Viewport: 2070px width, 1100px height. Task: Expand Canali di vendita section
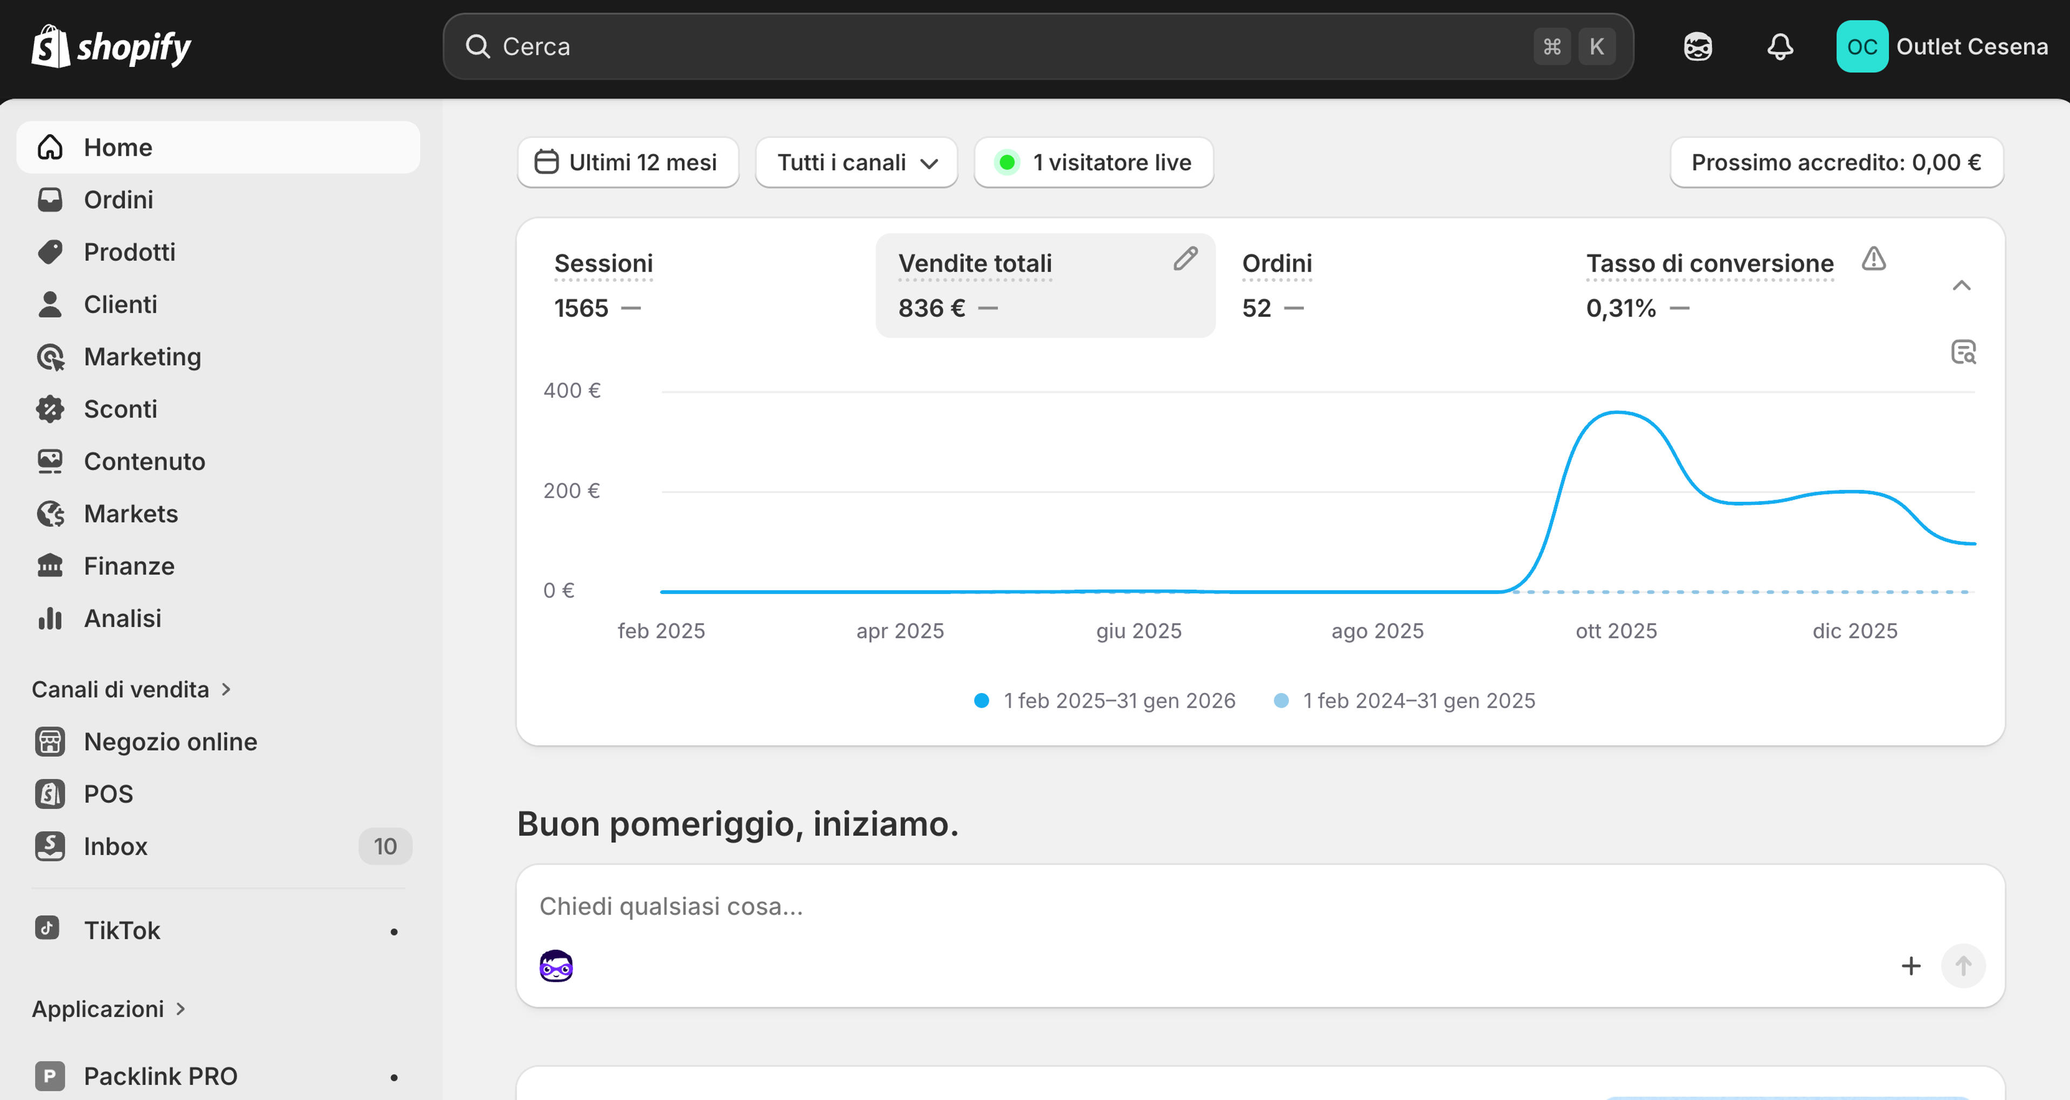coord(132,689)
